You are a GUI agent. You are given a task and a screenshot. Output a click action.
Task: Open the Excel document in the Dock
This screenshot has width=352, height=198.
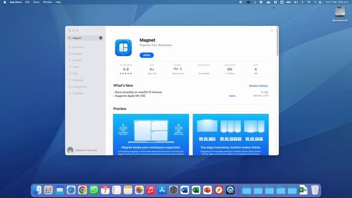[303, 190]
